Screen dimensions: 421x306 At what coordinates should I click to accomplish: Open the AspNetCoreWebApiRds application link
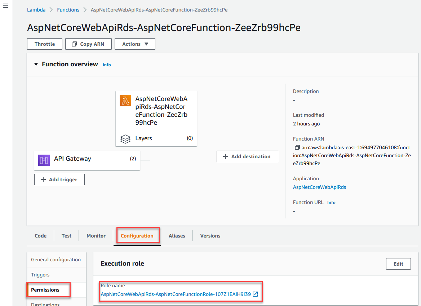(319, 187)
